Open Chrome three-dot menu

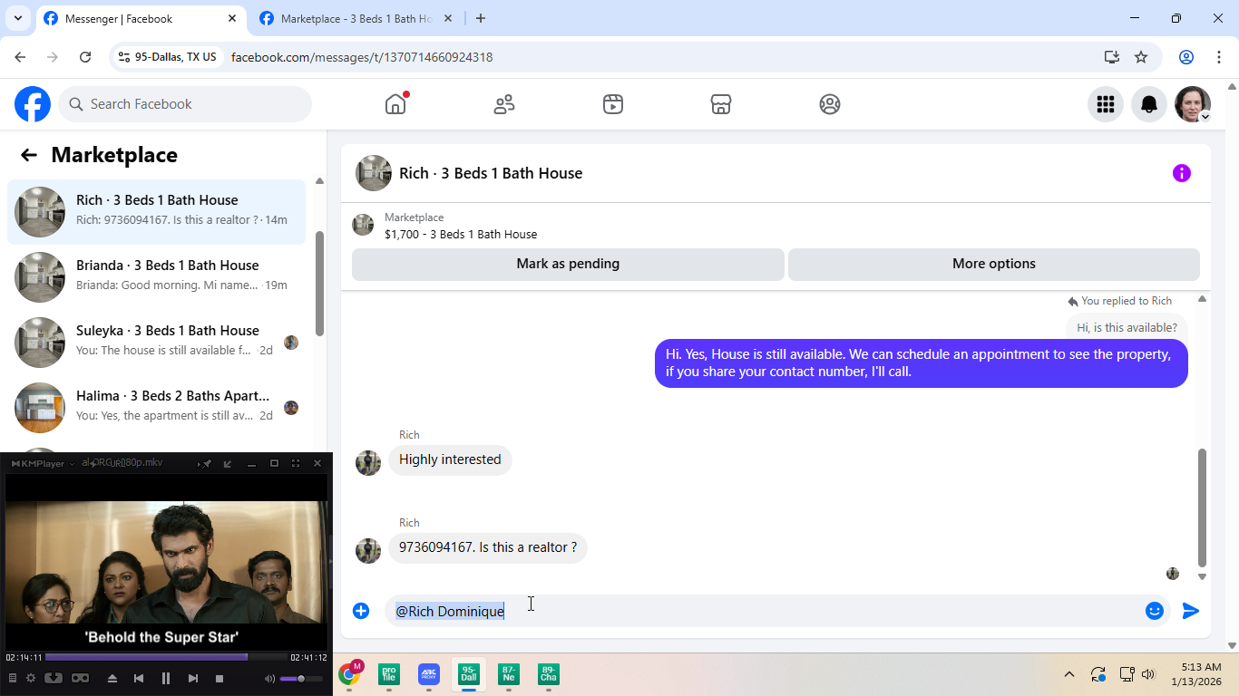1219,57
